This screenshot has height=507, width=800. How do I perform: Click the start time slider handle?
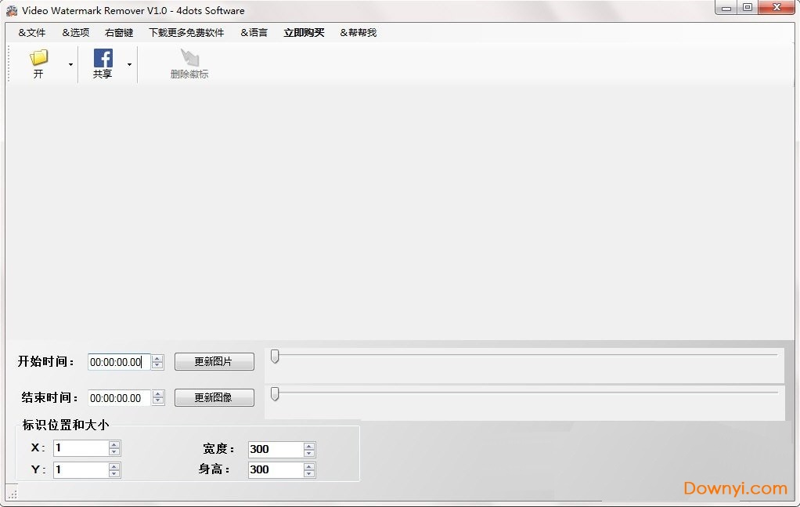274,356
